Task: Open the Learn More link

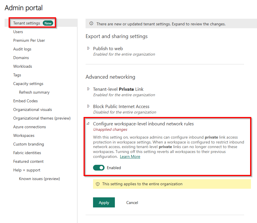Action: [130, 156]
